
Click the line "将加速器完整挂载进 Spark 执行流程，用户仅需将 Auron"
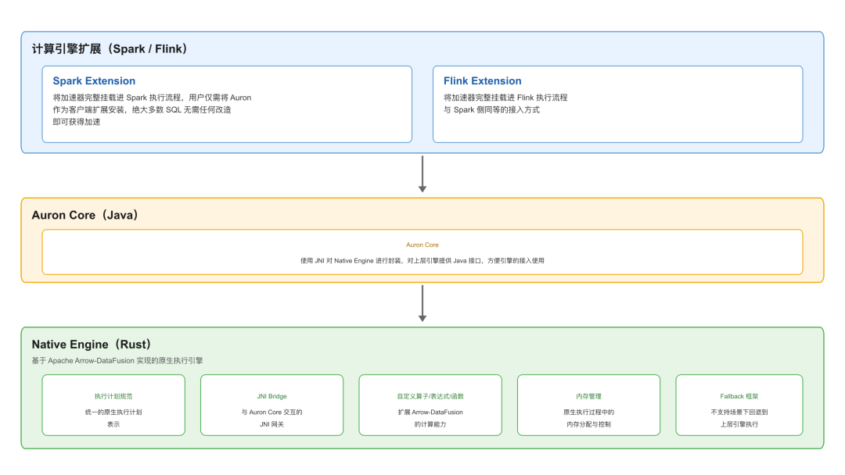pos(152,98)
